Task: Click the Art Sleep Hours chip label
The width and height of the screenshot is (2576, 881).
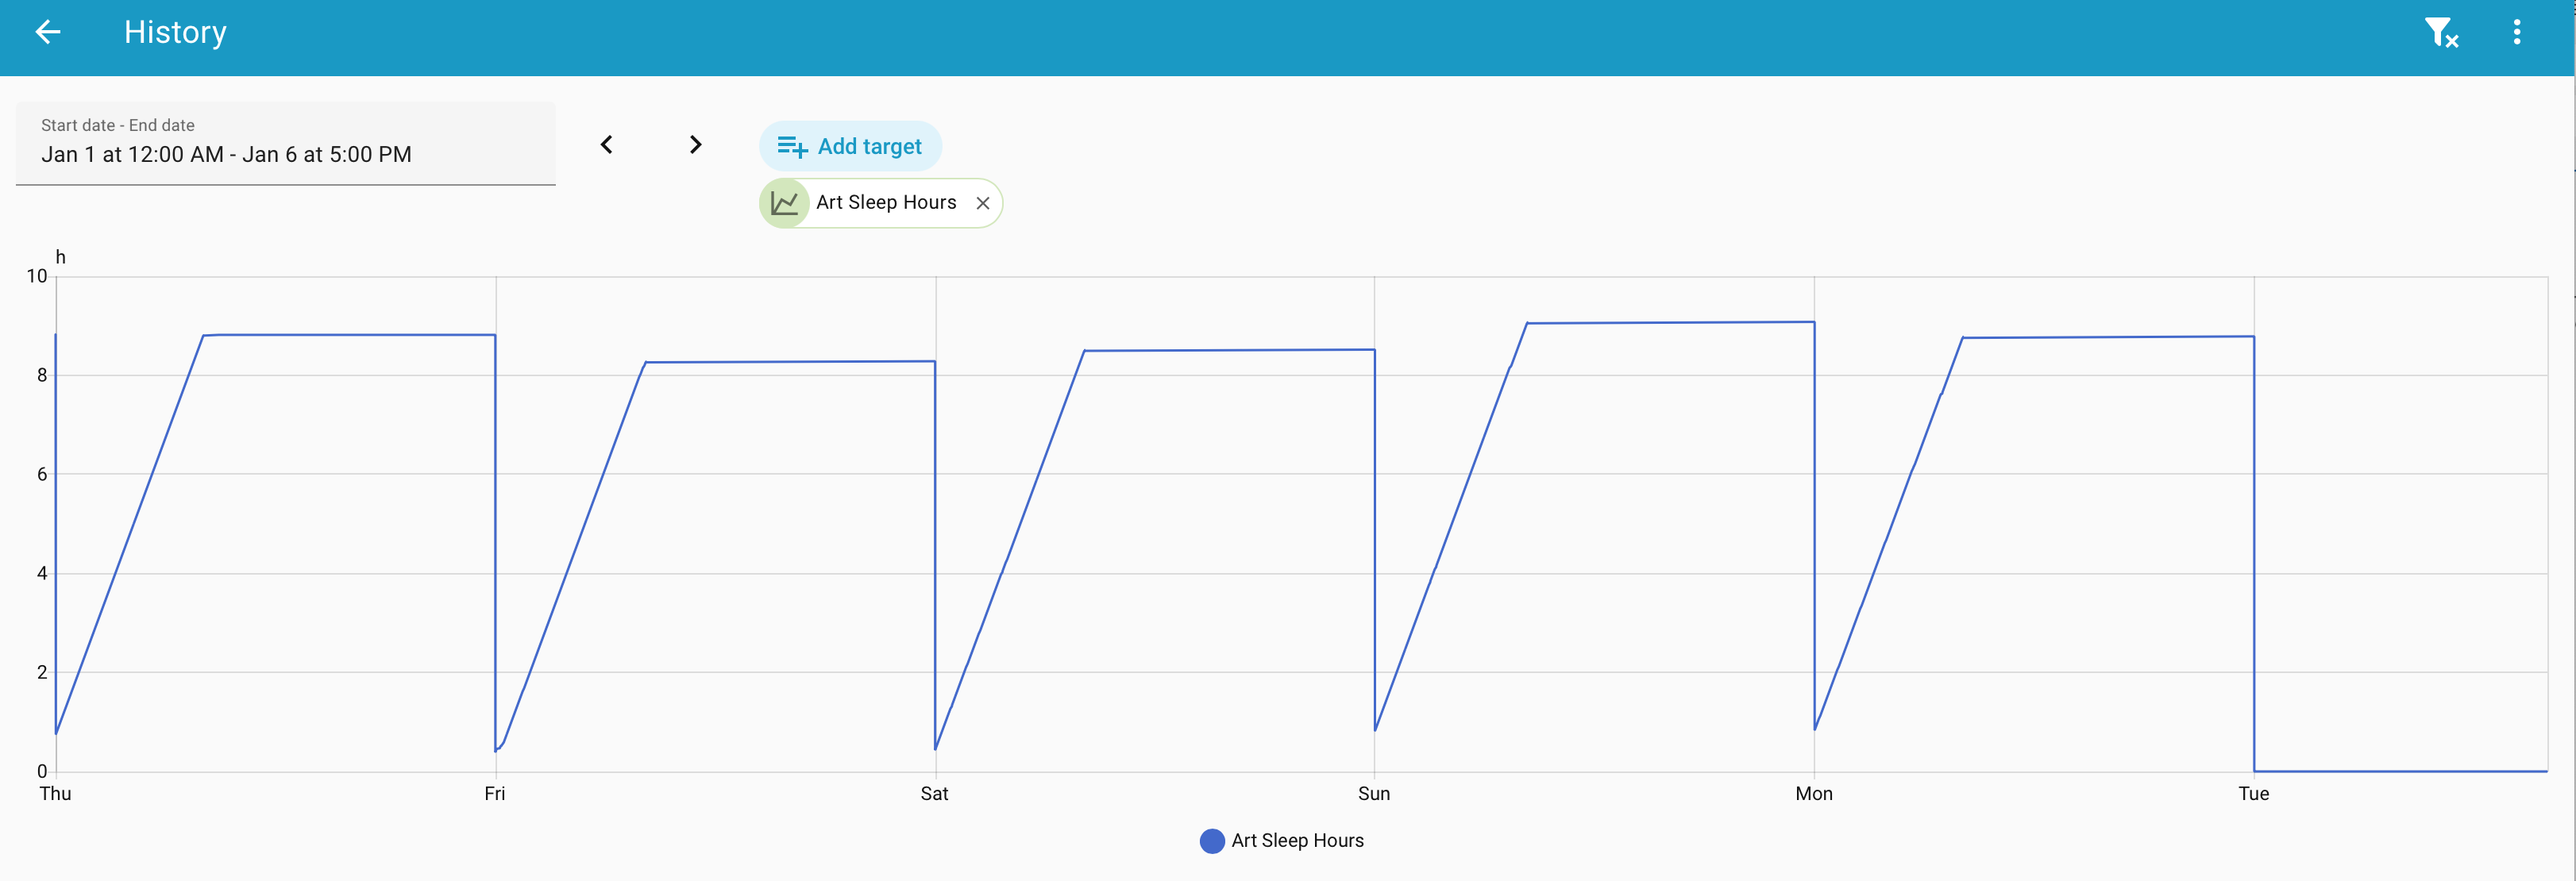Action: coord(886,203)
